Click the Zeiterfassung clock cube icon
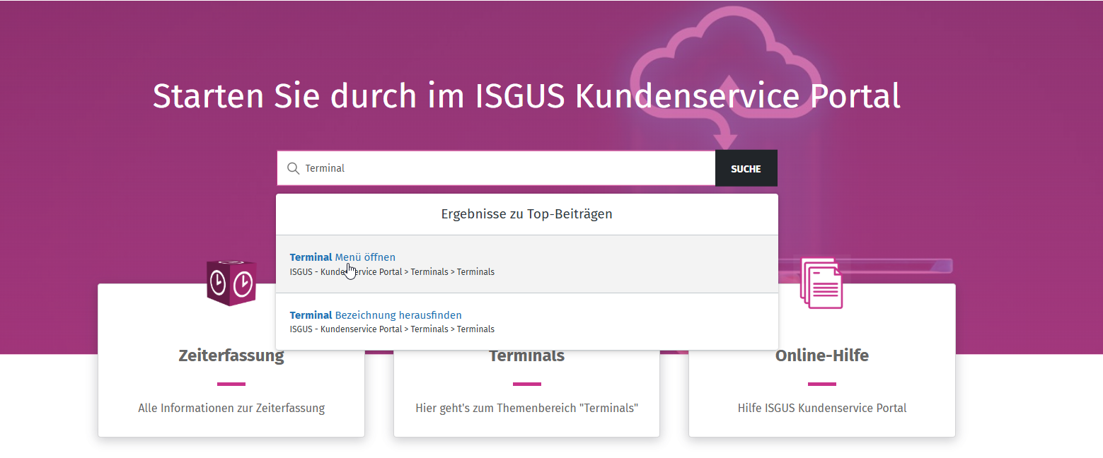 [x=231, y=283]
